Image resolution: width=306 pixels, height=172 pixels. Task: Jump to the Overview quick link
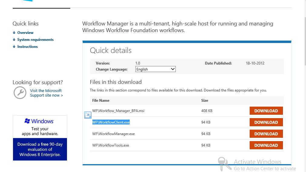(x=25, y=33)
